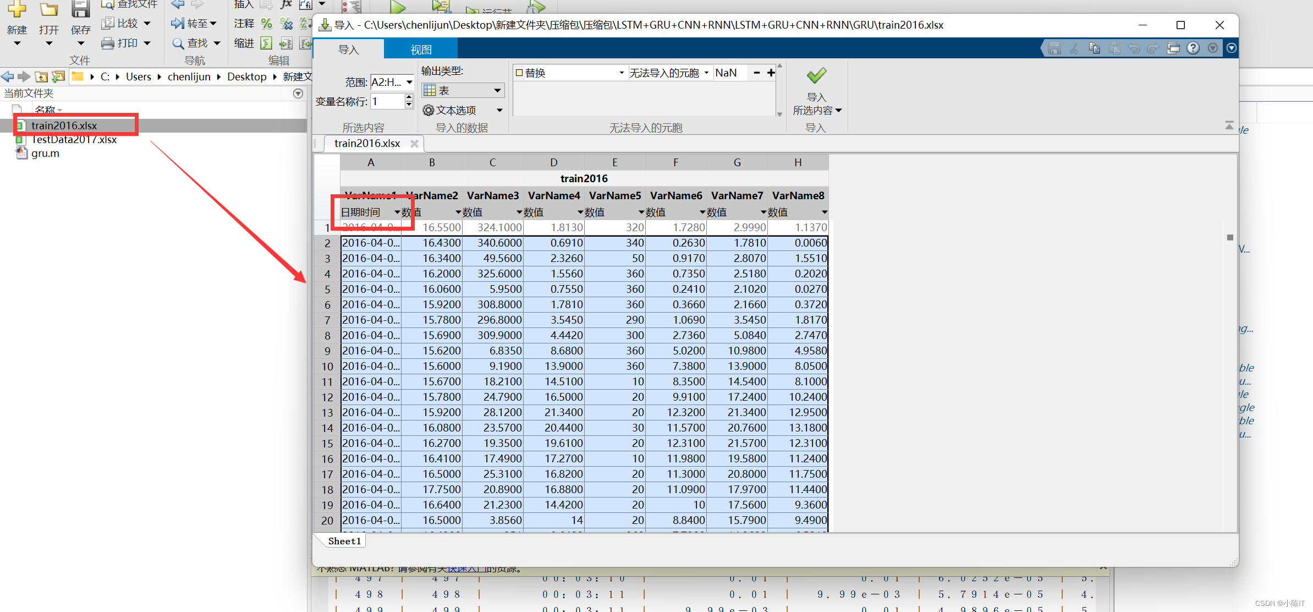The image size is (1313, 612).
Task: Click the help question mark icon
Action: 1193,48
